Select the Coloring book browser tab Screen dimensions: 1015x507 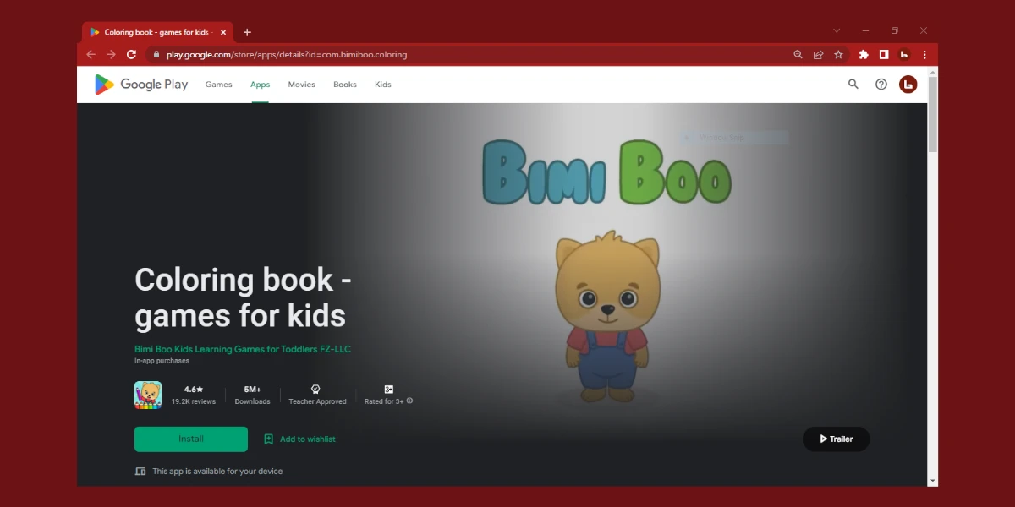pos(157,32)
